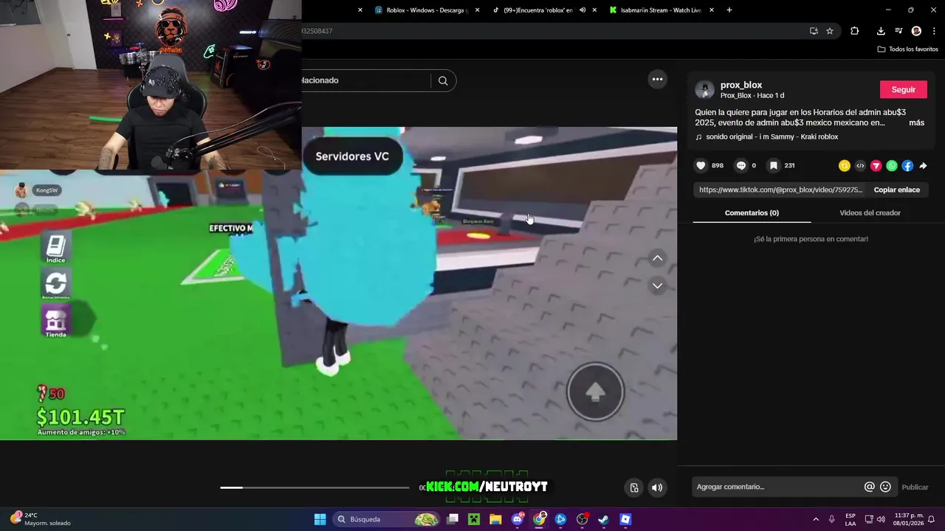945x531 pixels.
Task: Repost using the yellow repost icon
Action: 845,166
